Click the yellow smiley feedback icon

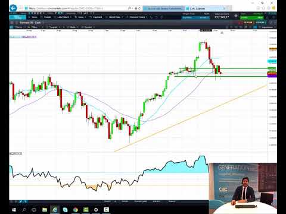tap(274, 8)
